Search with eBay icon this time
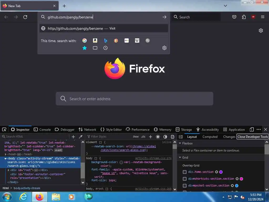 (126, 41)
